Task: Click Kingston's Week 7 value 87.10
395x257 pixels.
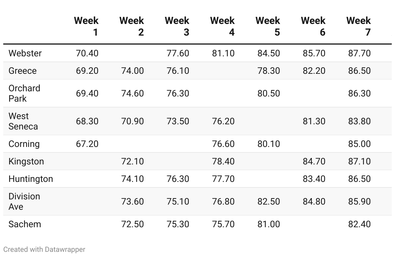Action: 359,161
